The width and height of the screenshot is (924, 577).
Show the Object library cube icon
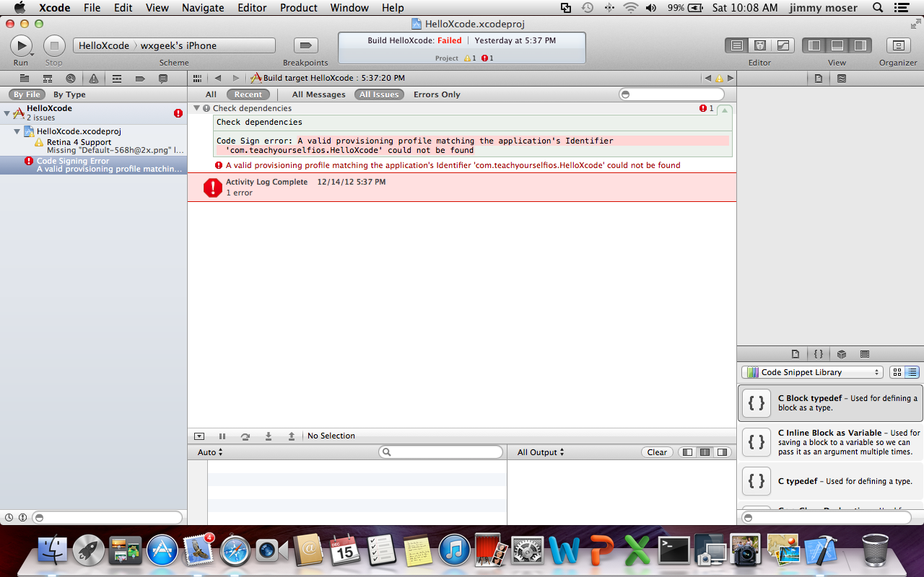coord(842,354)
